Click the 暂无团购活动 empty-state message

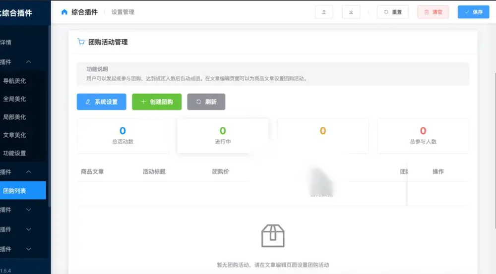pyautogui.click(x=273, y=265)
